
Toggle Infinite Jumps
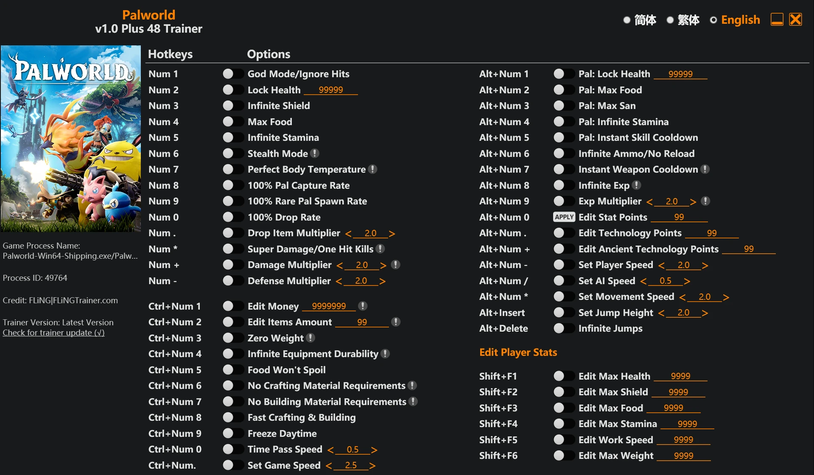coord(564,328)
